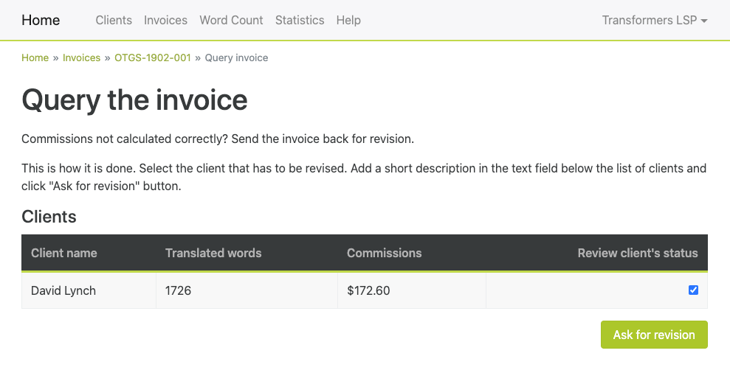Open the Clients menu item
Image resolution: width=730 pixels, height=370 pixels.
tap(114, 20)
